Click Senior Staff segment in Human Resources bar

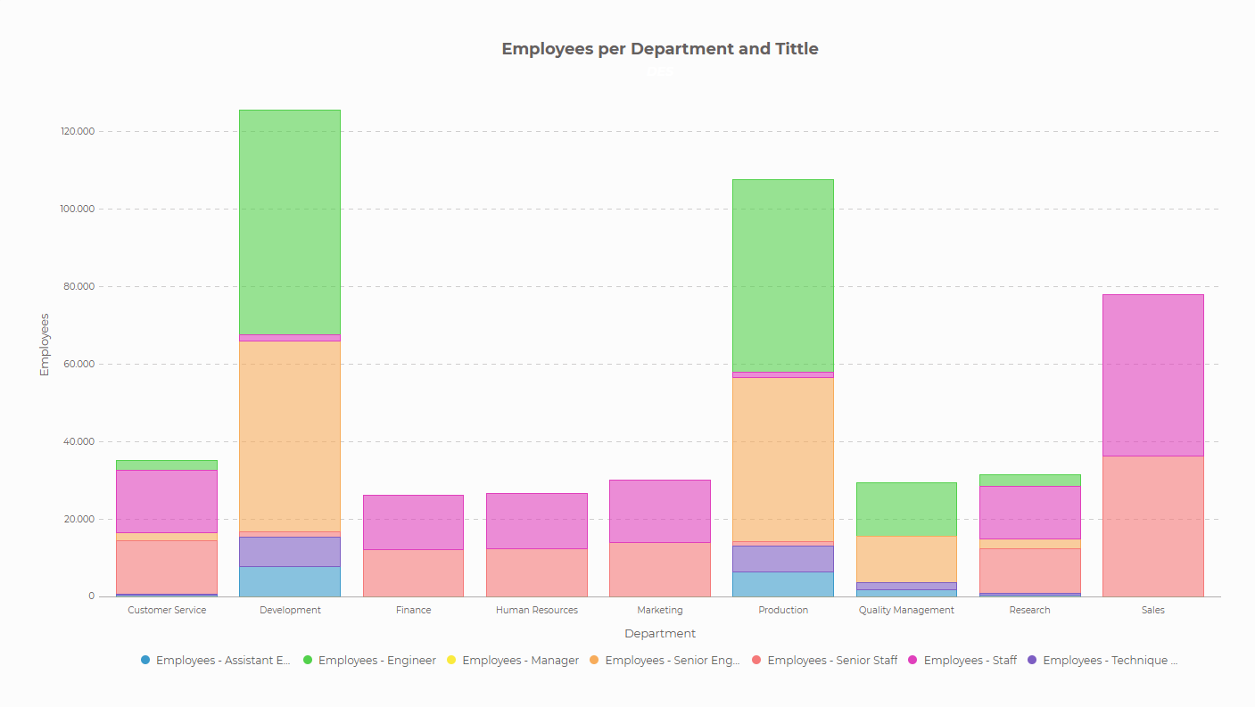[x=536, y=572]
